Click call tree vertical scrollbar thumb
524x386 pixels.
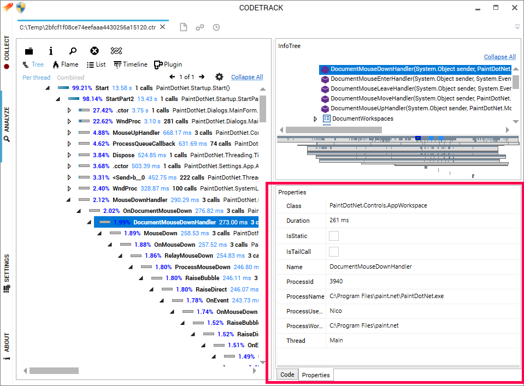coord(263,109)
